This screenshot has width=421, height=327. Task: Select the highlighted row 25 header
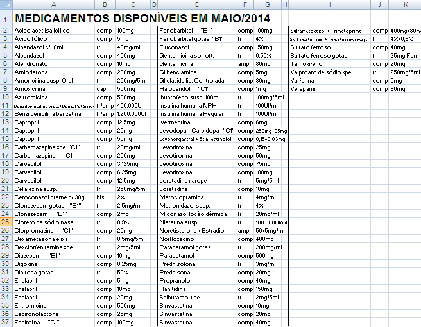pos(5,222)
